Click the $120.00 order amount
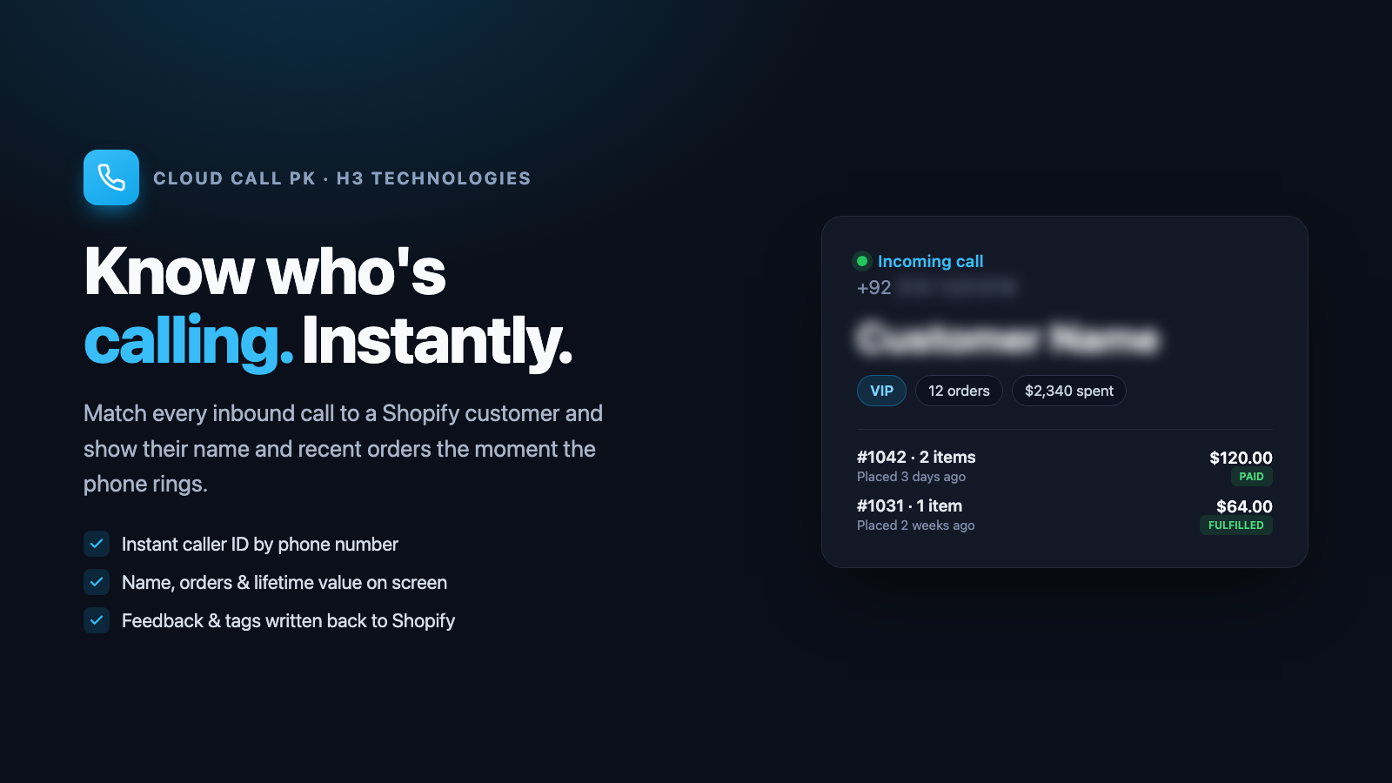 1241,458
